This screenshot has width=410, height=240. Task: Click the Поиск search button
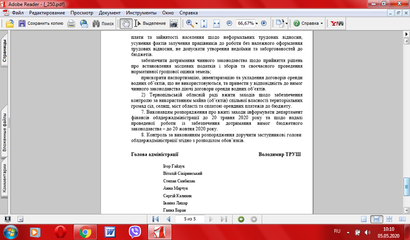click(103, 23)
